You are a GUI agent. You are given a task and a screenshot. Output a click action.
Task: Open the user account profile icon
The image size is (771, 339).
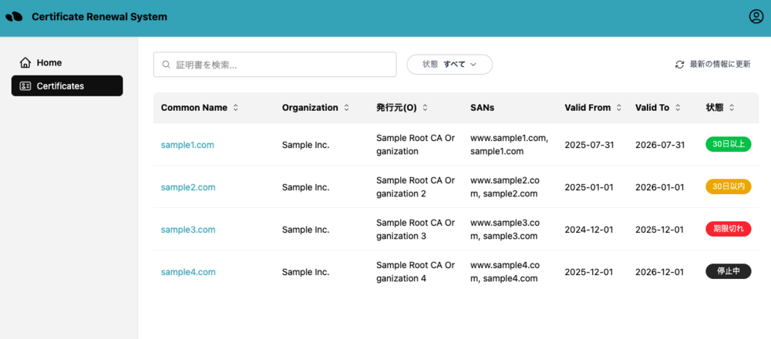756,17
